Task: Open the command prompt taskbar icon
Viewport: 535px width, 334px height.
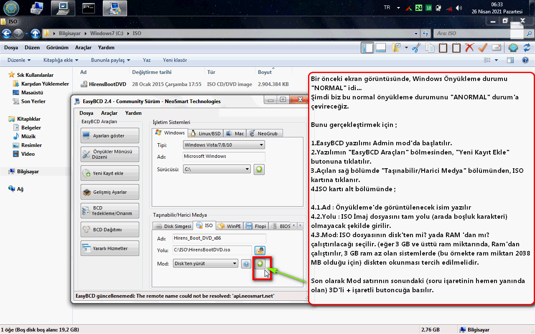Action: point(88,7)
